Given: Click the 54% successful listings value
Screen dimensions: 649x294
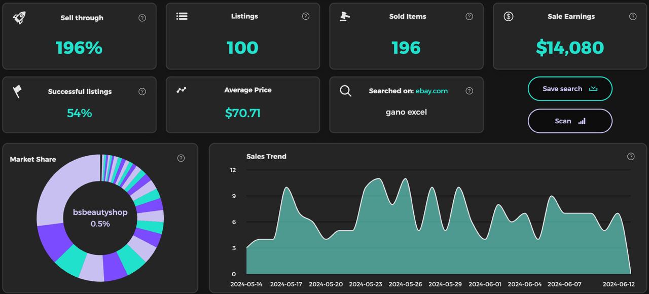Looking at the screenshot, I should (80, 113).
